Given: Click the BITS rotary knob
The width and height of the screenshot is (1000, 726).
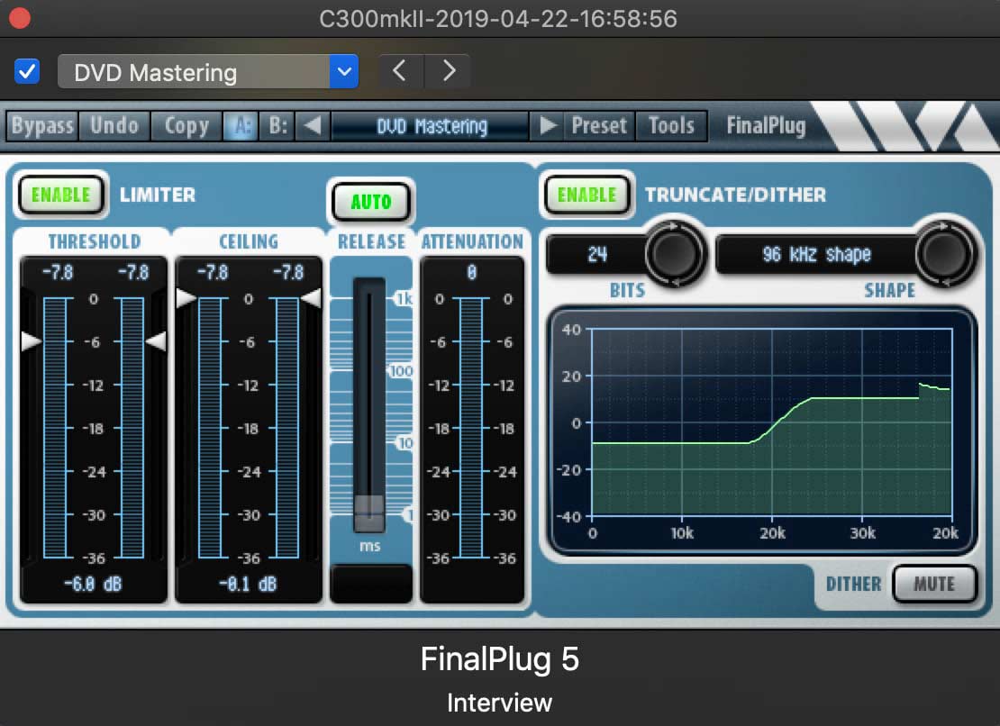Looking at the screenshot, I should [x=674, y=254].
